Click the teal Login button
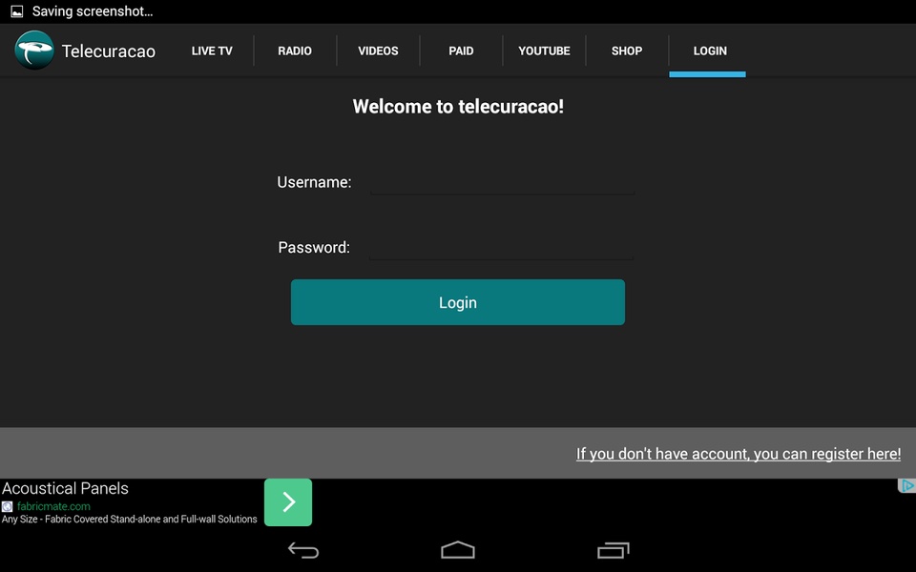The height and width of the screenshot is (572, 916). pos(458,302)
